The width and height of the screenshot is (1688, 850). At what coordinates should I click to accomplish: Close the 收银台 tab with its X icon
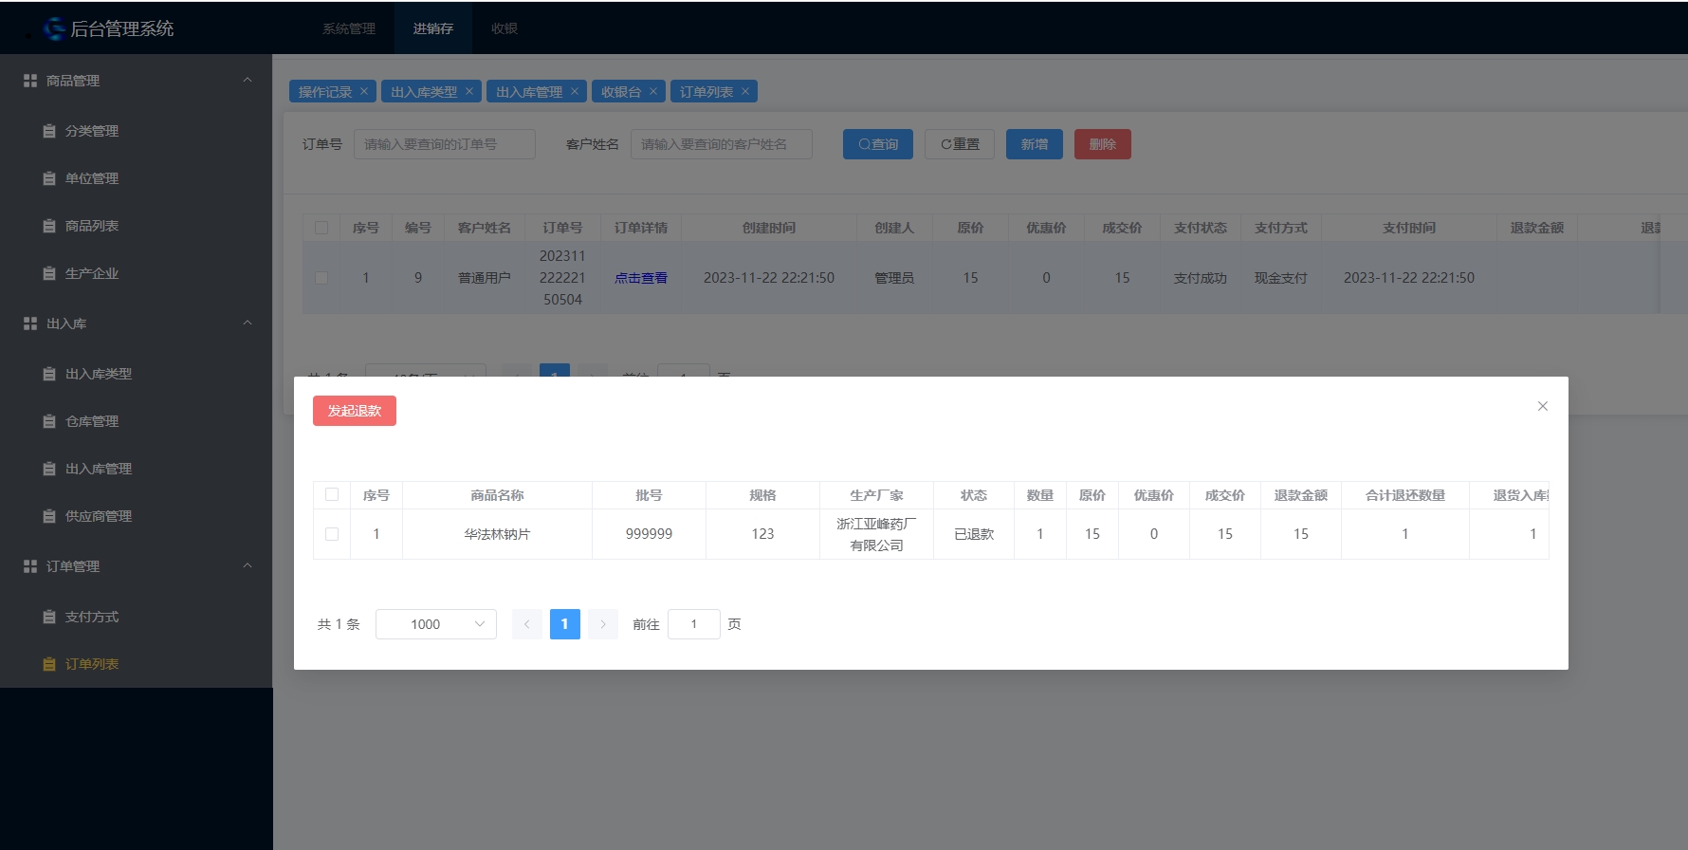(653, 91)
